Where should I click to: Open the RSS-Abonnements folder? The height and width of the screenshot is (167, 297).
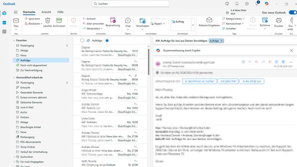[x=41, y=142]
